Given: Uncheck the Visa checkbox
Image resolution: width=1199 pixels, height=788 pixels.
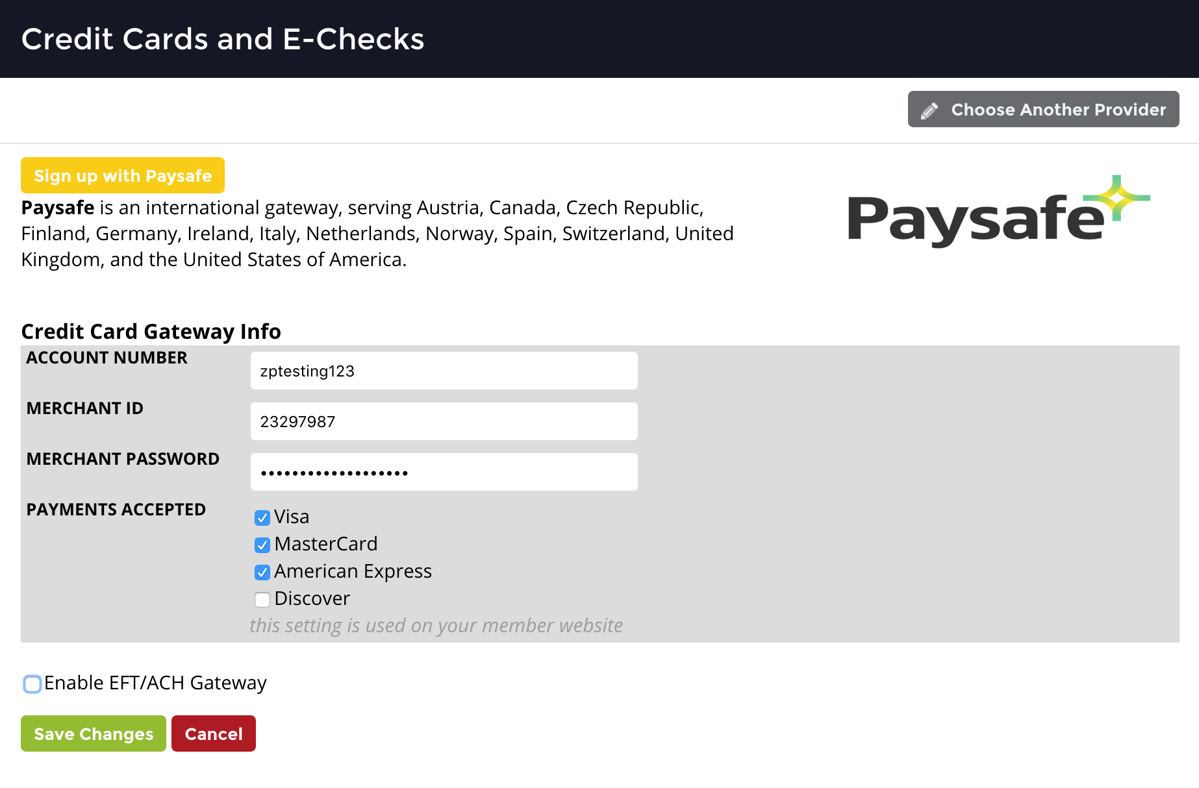Looking at the screenshot, I should tap(262, 517).
